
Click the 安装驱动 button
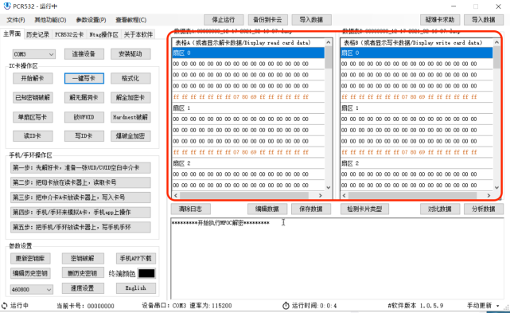[130, 54]
